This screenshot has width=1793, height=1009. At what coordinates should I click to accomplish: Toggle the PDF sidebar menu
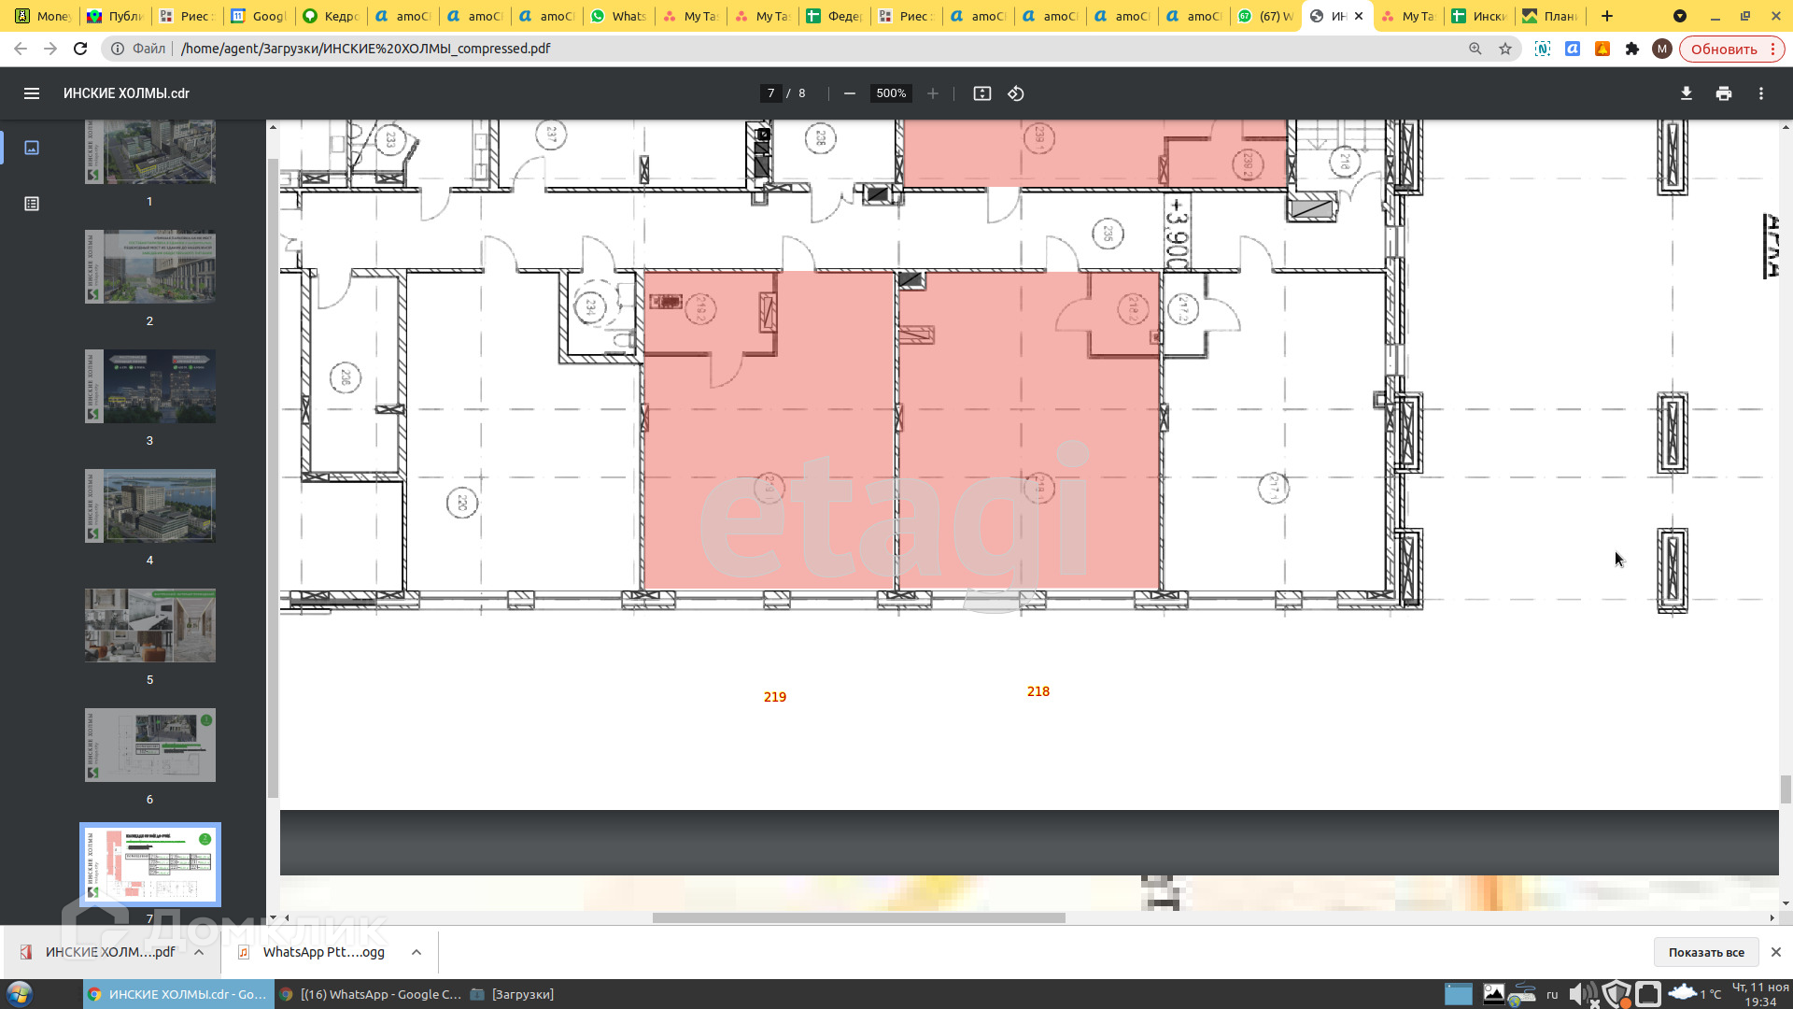[32, 93]
